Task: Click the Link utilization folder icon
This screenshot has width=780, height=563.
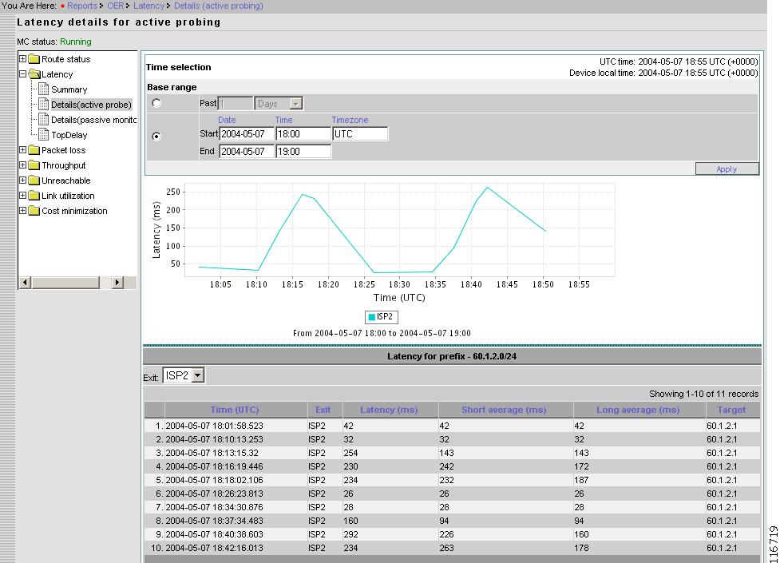Action: 34,196
